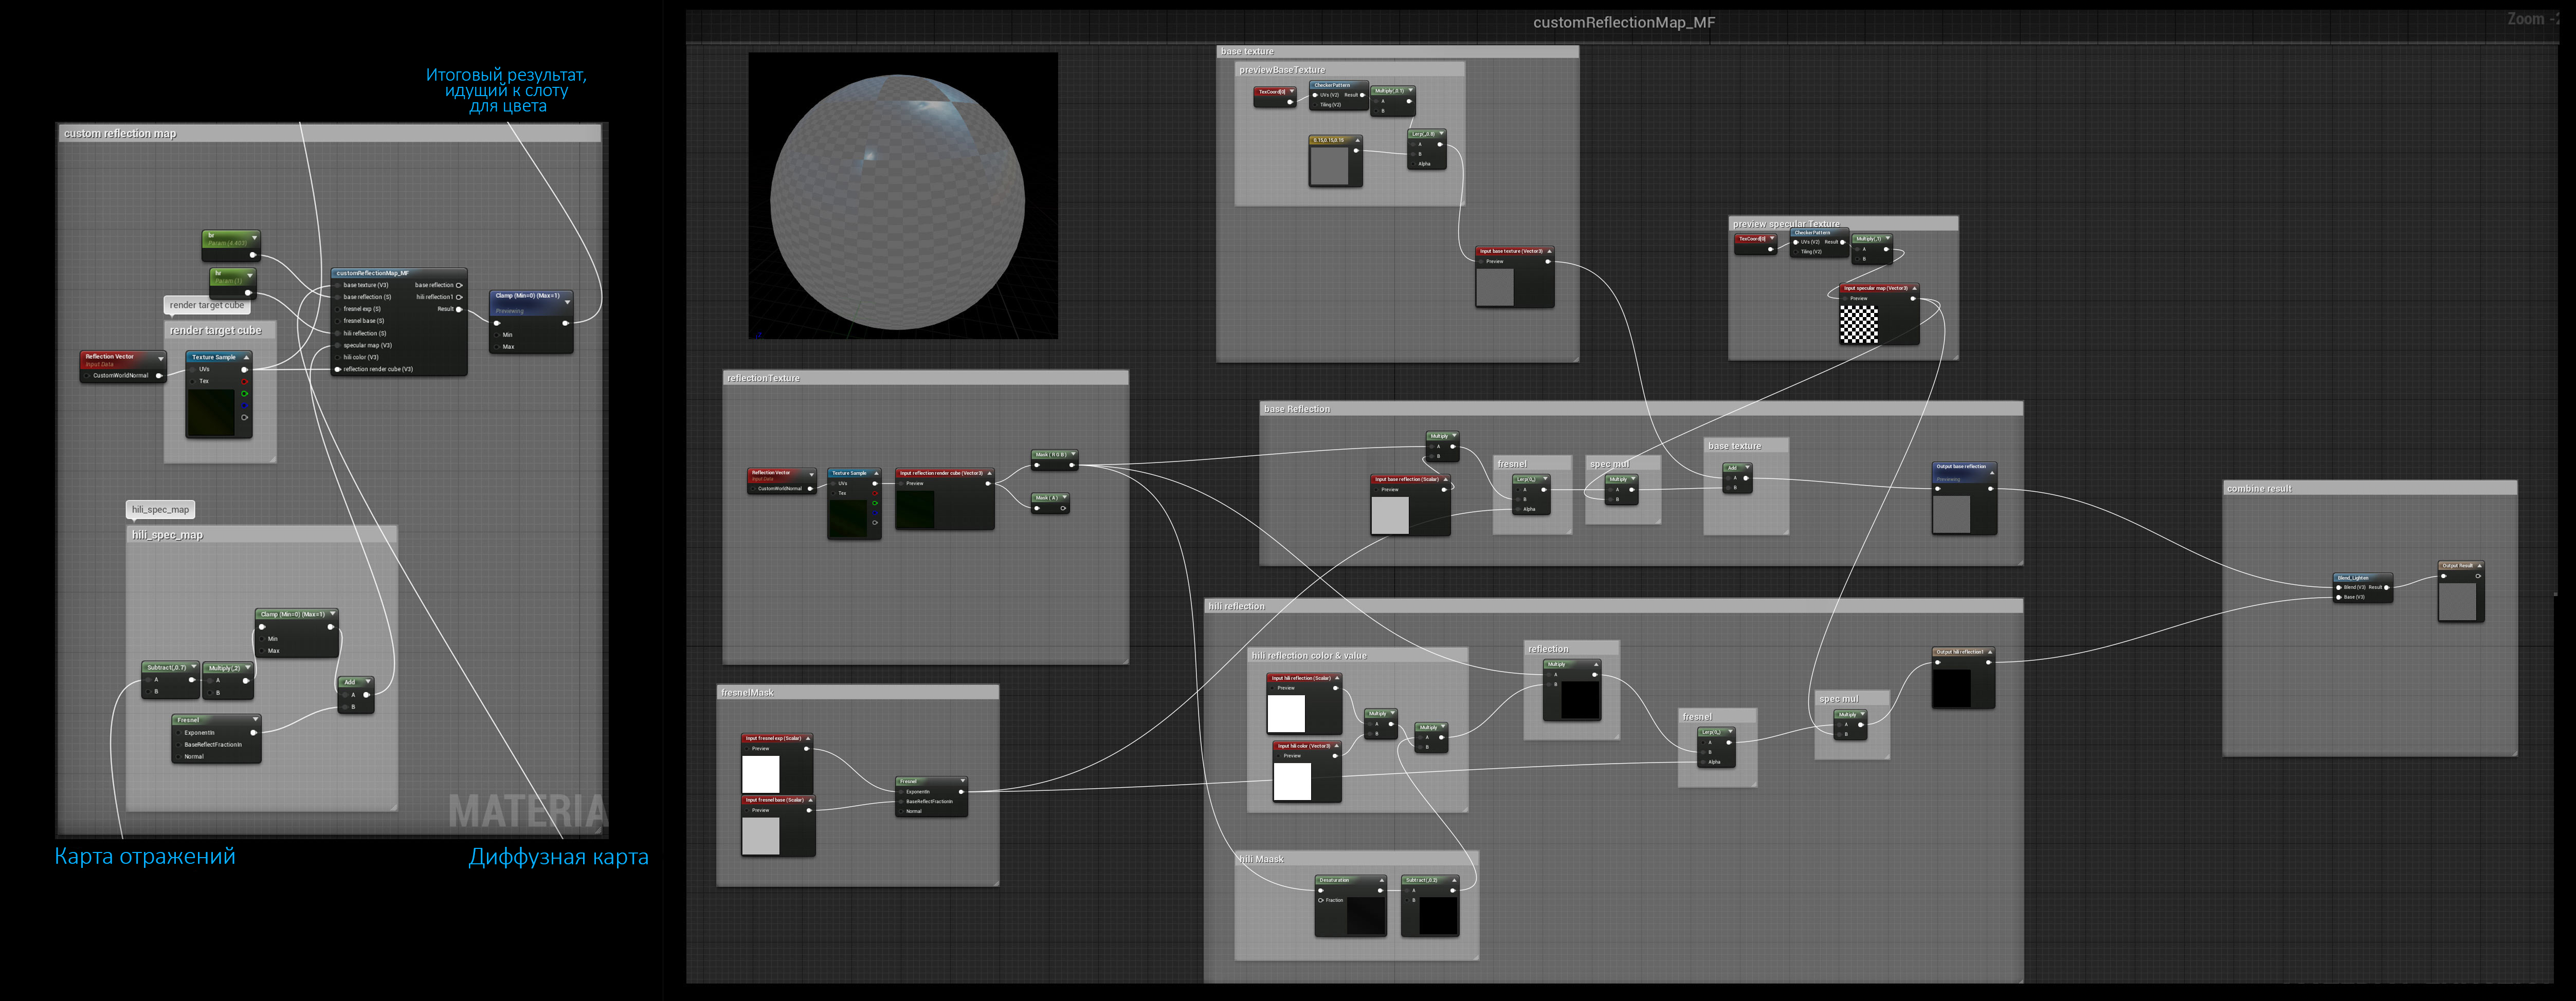This screenshot has height=1001, width=2576.
Task: Select the customReflectionMap_MF function node
Action: click(x=399, y=322)
